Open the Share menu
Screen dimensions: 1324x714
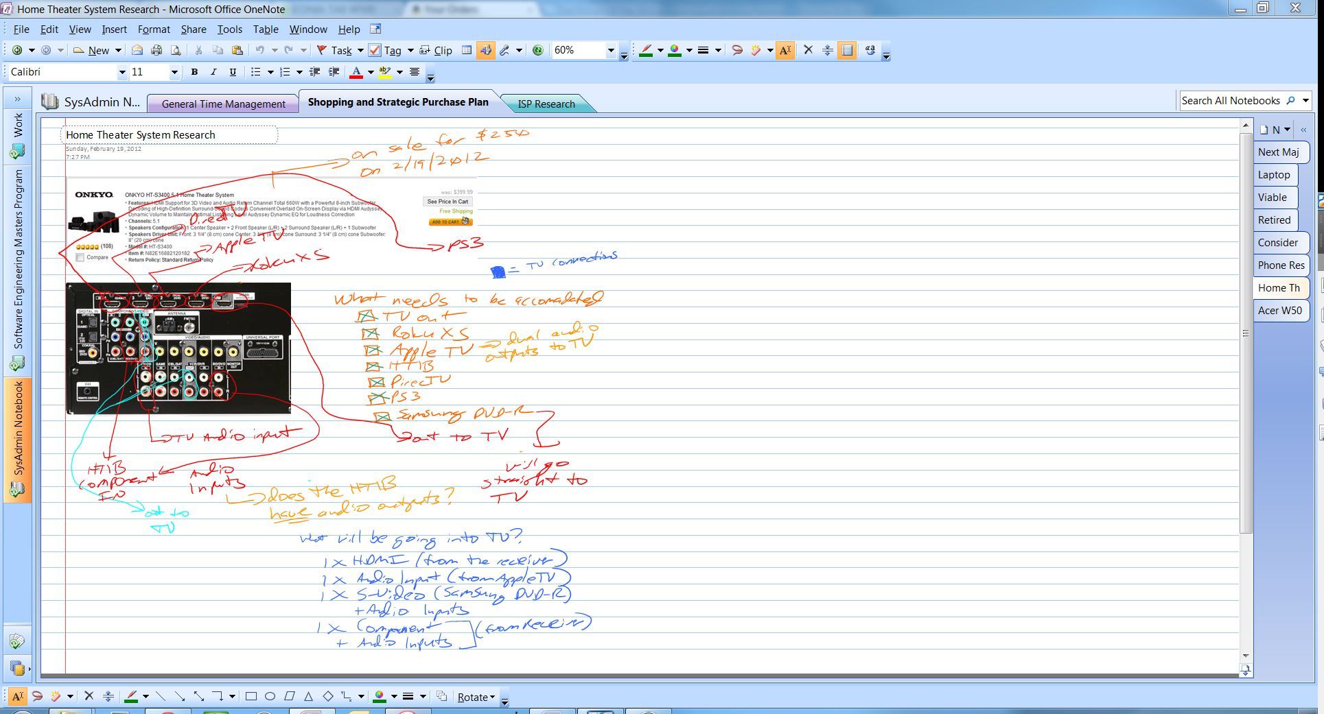click(194, 29)
